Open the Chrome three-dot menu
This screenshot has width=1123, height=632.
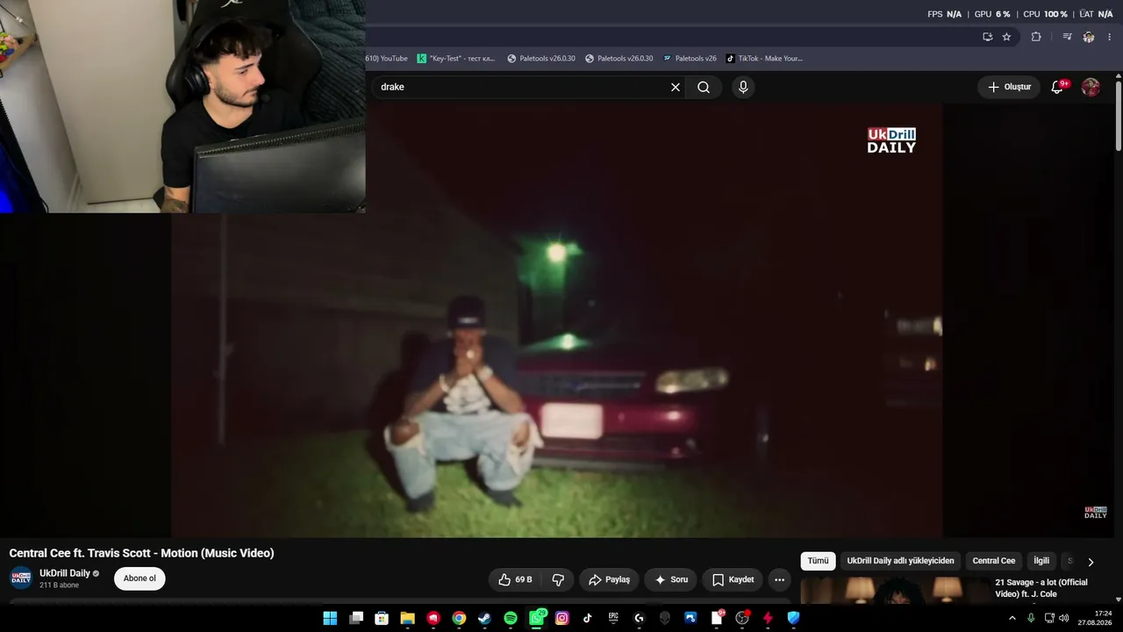click(1110, 37)
